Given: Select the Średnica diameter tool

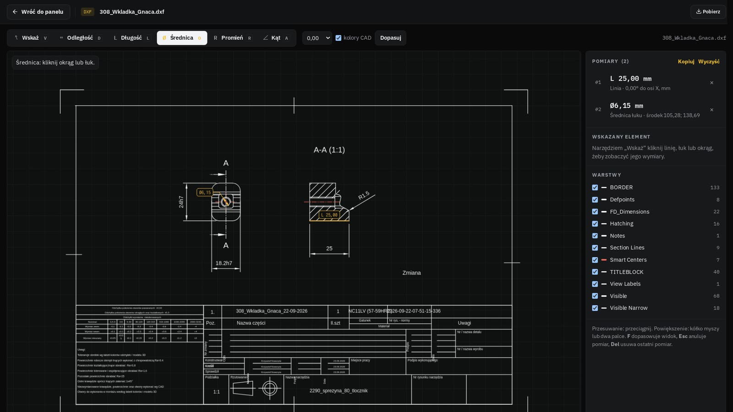Looking at the screenshot, I should [x=182, y=38].
